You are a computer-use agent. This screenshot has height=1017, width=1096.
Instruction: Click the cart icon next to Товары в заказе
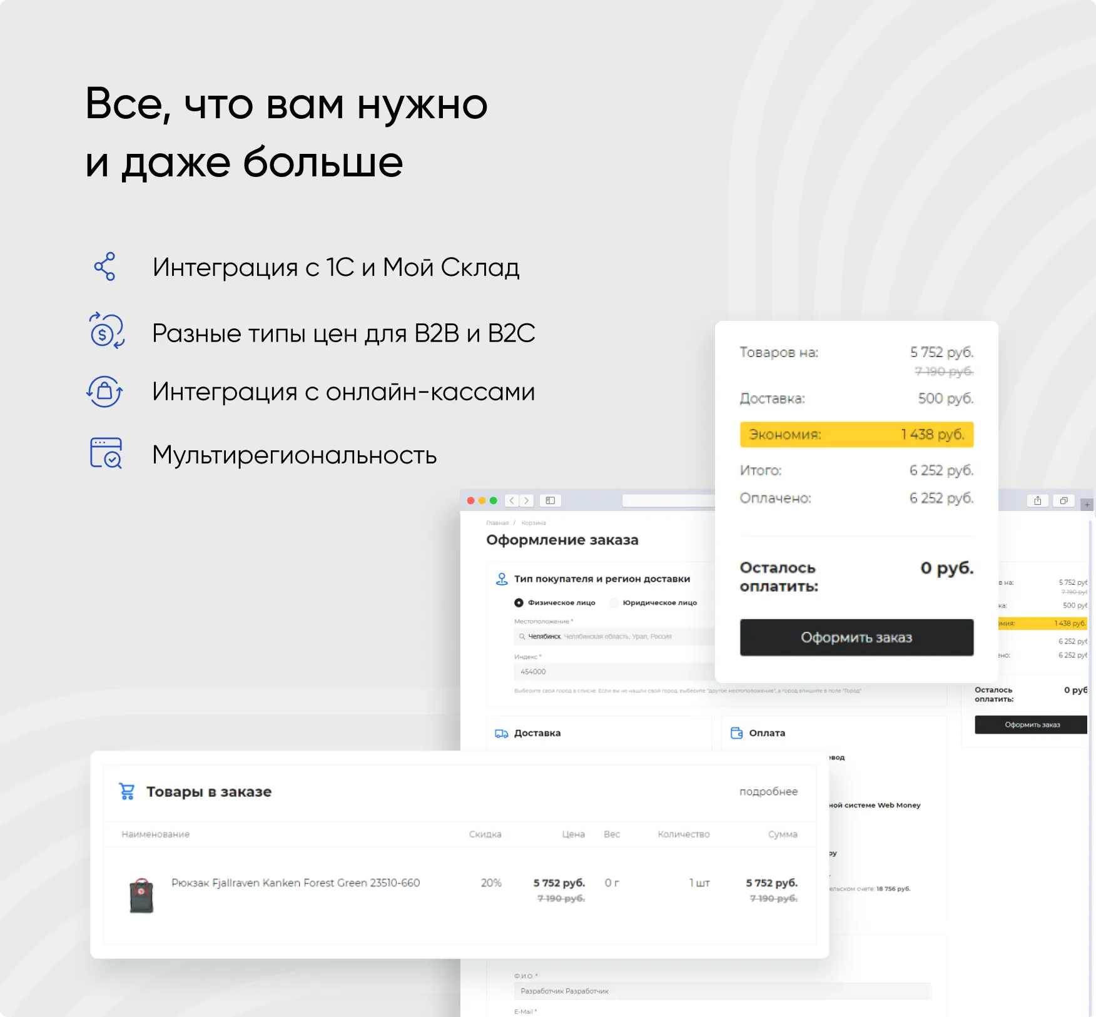point(127,792)
